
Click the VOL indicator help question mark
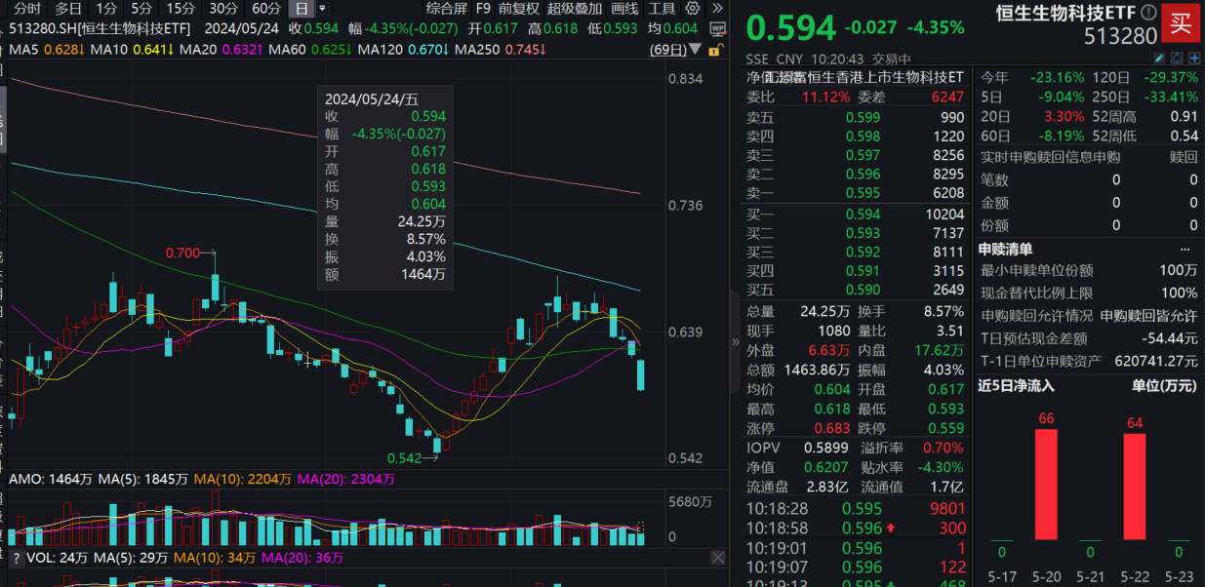pos(16,558)
